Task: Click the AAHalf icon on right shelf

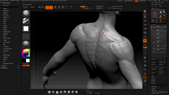Action: point(145,29)
